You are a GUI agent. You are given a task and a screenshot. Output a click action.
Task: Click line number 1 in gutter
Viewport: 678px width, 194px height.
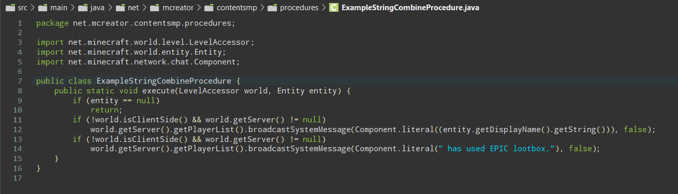[20, 23]
